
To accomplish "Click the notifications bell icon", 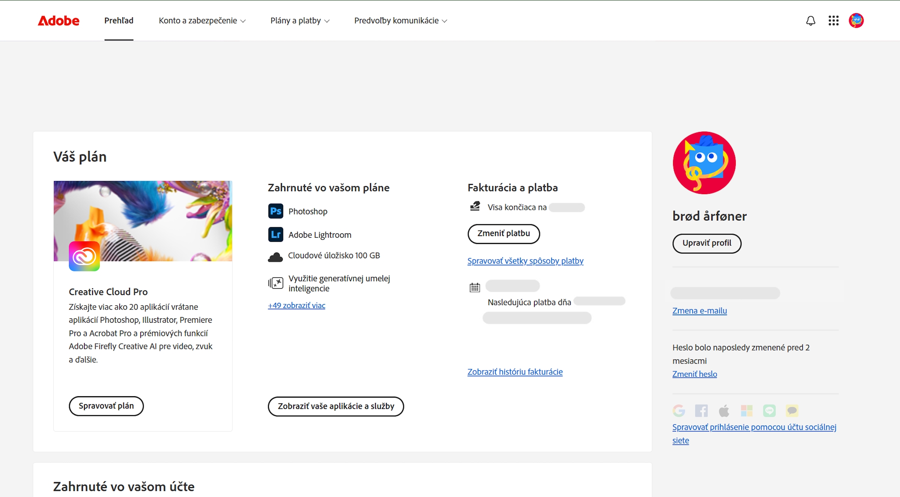I will (810, 21).
